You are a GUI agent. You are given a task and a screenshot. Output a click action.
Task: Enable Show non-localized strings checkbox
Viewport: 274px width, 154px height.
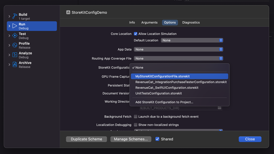pos(136,125)
